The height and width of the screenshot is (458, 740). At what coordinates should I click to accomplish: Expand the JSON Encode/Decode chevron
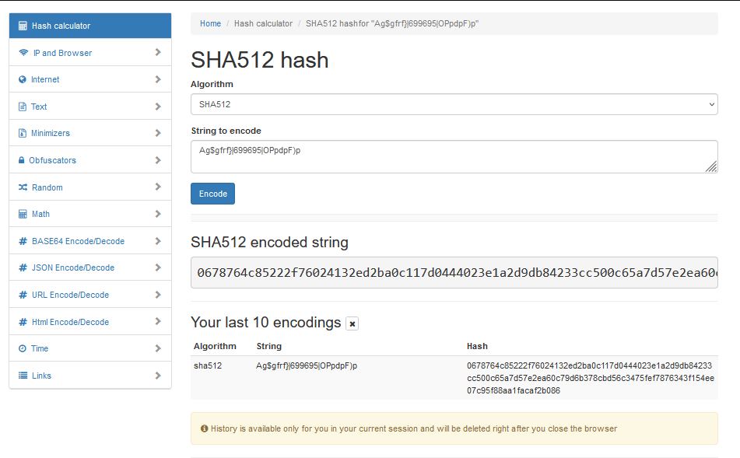click(158, 267)
